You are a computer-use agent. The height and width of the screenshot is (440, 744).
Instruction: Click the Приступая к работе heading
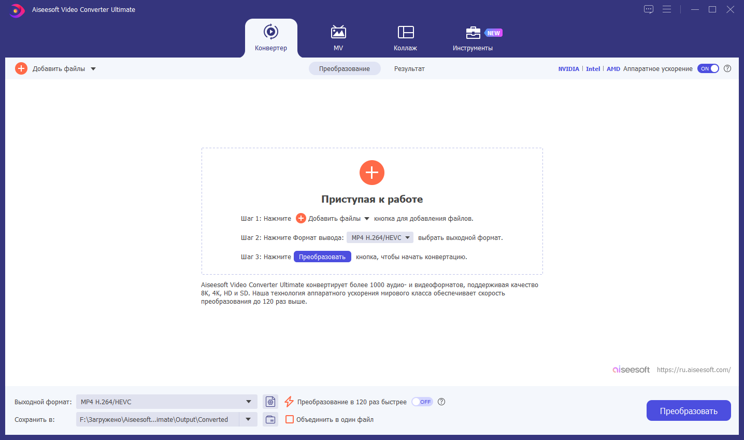tap(372, 199)
